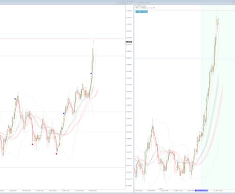Select the upper blue signal dot near latest rally
This screenshot has height=194, width=235.
click(91, 74)
